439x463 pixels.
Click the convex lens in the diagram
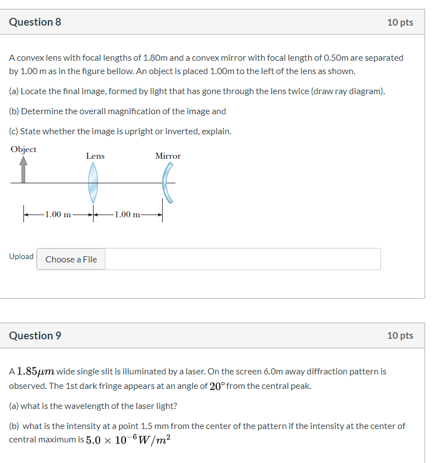(93, 183)
